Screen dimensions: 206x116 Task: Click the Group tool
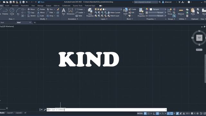[170, 12]
